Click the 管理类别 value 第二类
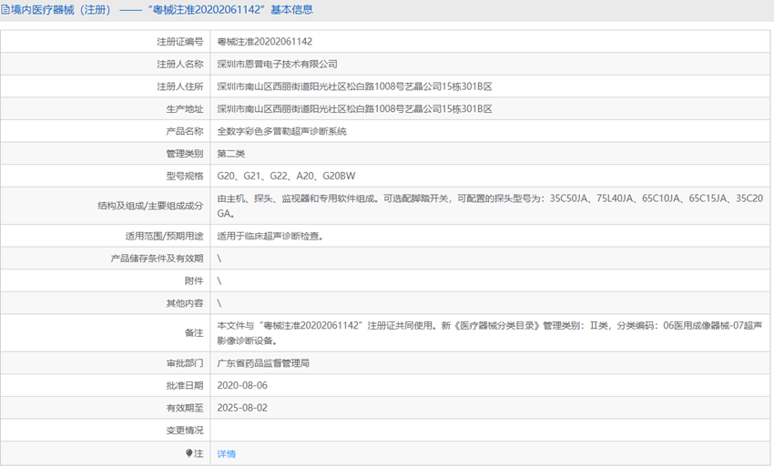This screenshot has width=774, height=467. click(x=230, y=154)
